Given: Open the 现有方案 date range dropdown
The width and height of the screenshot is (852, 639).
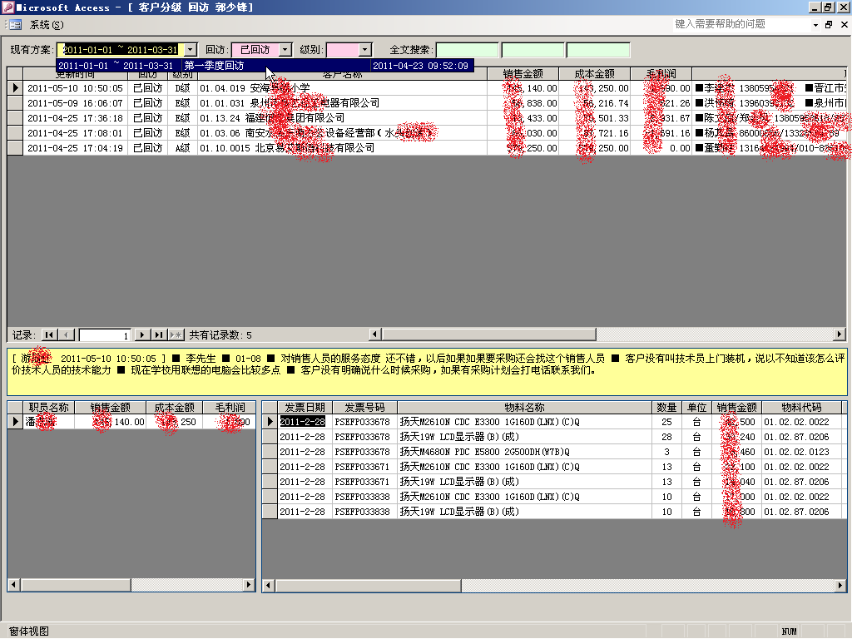Looking at the screenshot, I should click(191, 50).
